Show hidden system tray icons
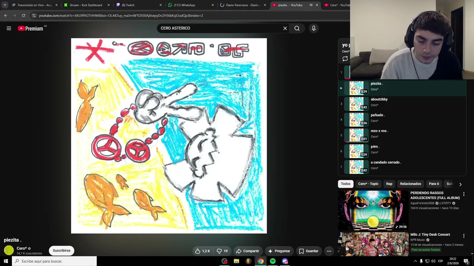 pos(415,261)
